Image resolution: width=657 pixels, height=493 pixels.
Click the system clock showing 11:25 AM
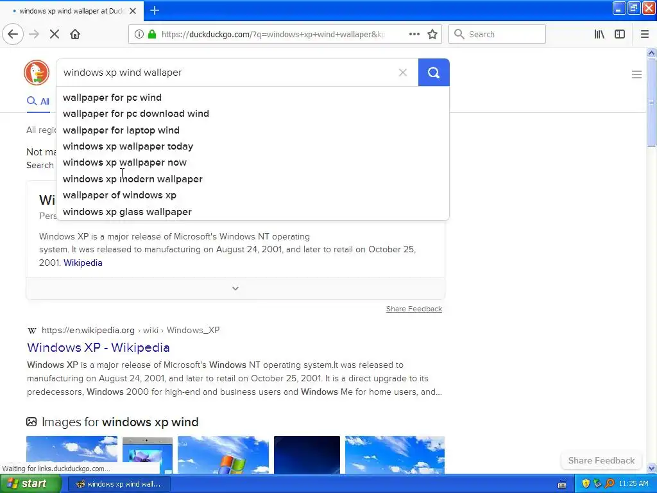[633, 484]
